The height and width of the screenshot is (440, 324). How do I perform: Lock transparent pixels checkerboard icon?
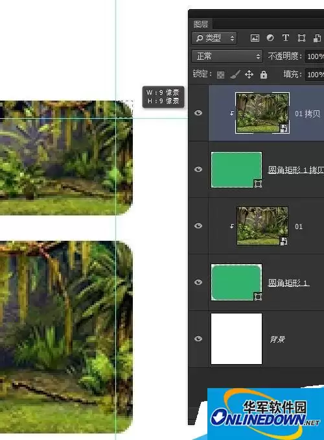pyautogui.click(x=220, y=75)
